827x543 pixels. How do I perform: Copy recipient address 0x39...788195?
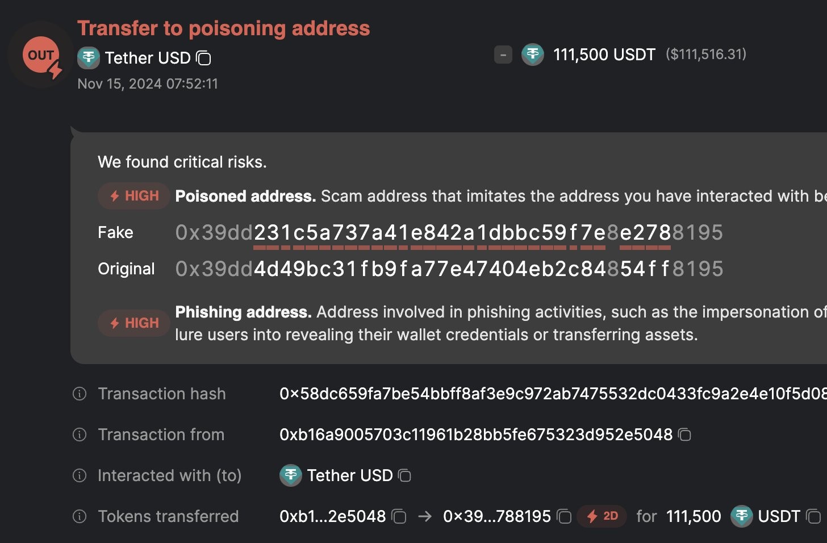point(564,517)
